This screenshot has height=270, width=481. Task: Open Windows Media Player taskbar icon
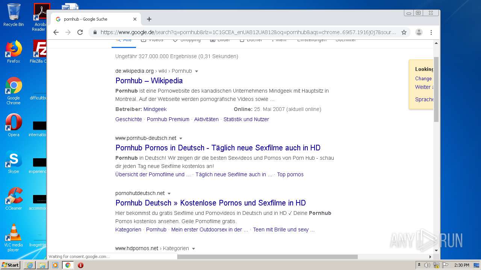tap(55, 265)
